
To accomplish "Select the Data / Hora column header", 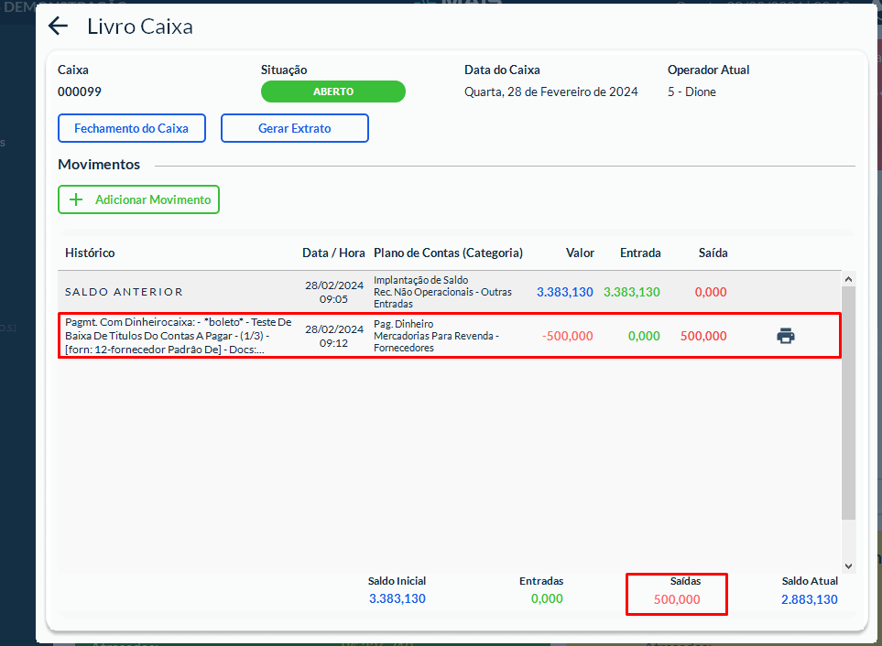I will pos(333,253).
